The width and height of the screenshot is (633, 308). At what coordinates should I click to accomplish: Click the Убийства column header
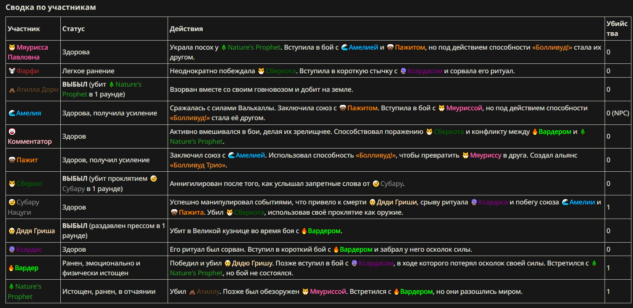(617, 29)
